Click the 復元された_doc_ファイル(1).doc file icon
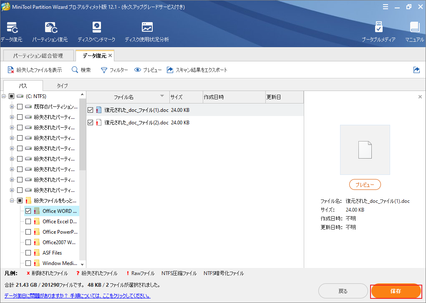Screen dimensions: 426x303 99,110
